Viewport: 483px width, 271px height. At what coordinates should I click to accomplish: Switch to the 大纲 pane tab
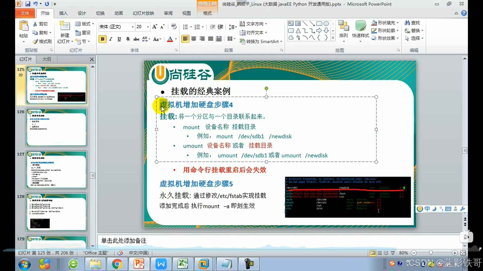47,59
